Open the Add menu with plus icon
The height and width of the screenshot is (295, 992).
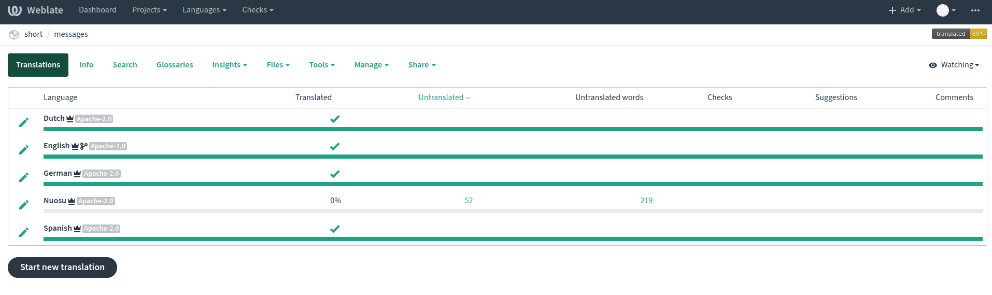click(904, 10)
